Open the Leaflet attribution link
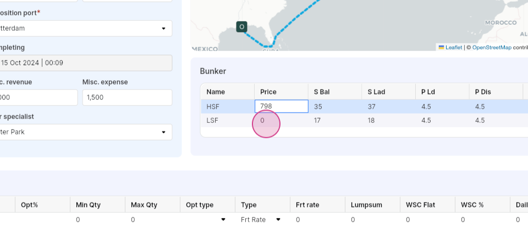Viewport: 528px width, 243px height. tap(454, 48)
